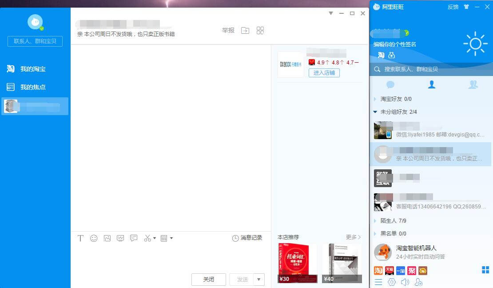Click 更多 to see more shop recommendations

pos(353,237)
